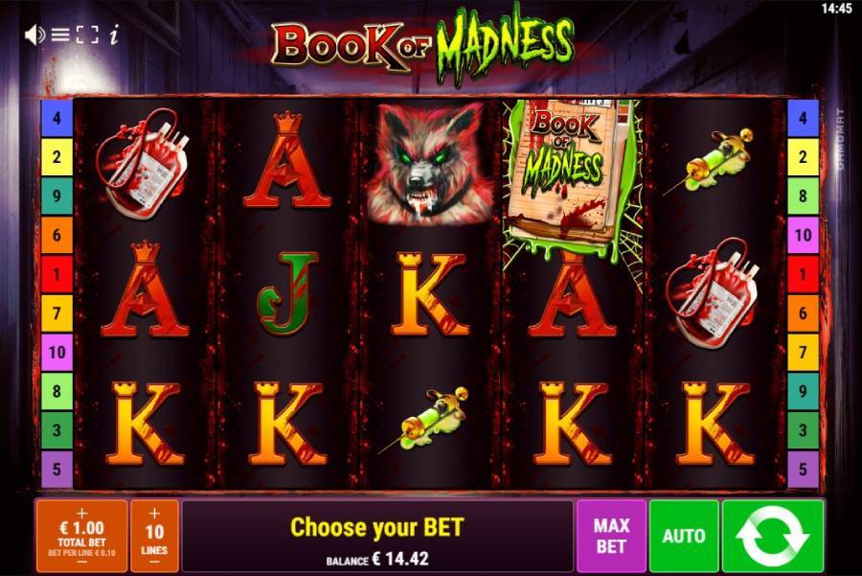The height and width of the screenshot is (576, 862).
Task: Increase total bet with plus sign
Action: (x=82, y=513)
